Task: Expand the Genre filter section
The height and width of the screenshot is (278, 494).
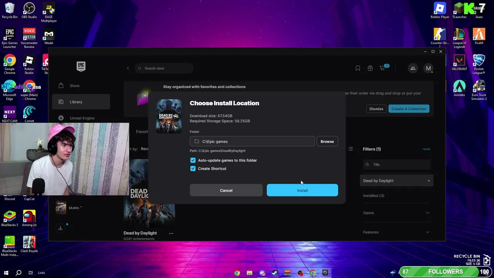Action: click(396, 213)
